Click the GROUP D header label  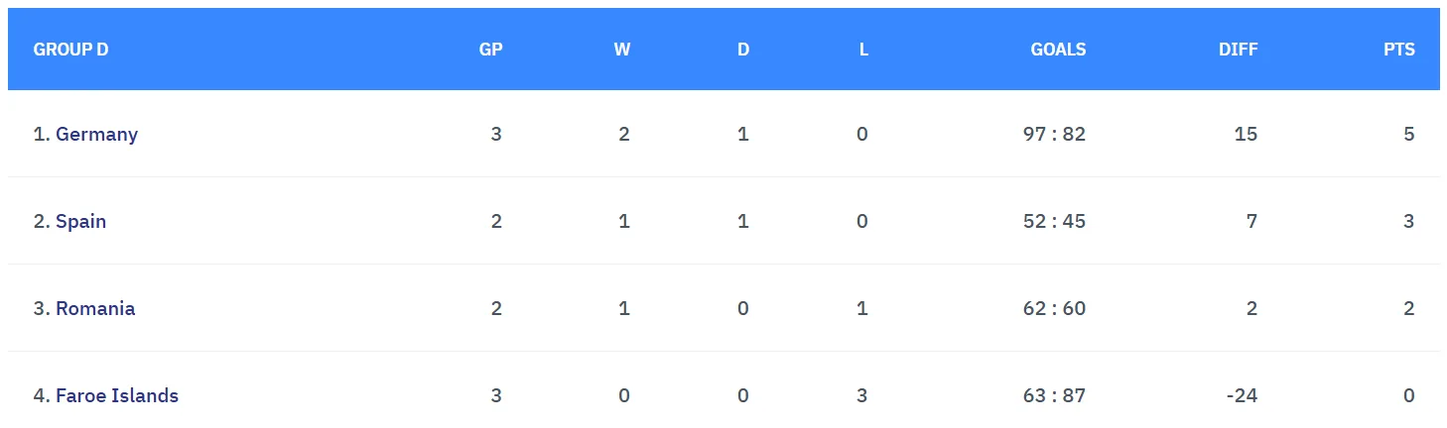pos(70,50)
